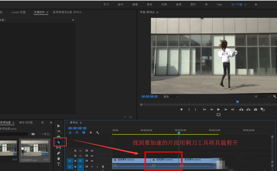Switch to the 效果控件 tab
277x171 pixels.
[40, 12]
